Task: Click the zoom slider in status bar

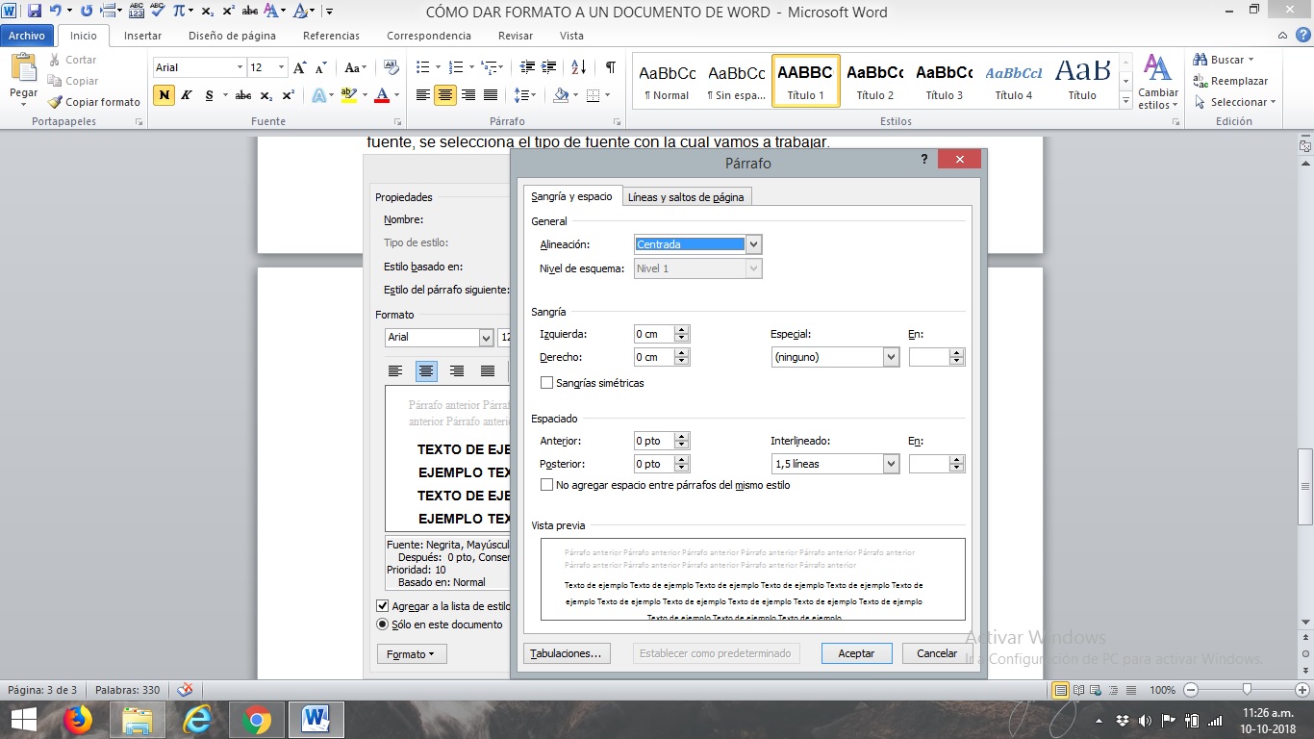Action: pos(1247,690)
